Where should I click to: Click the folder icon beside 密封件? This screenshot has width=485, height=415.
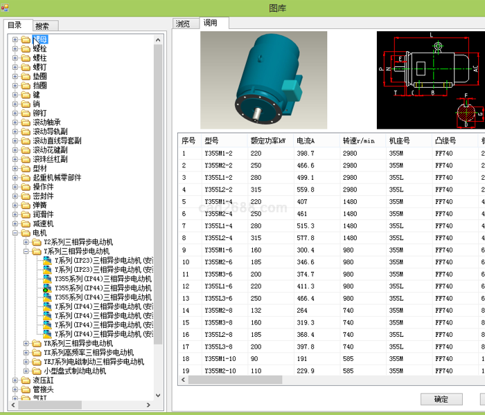click(26, 196)
